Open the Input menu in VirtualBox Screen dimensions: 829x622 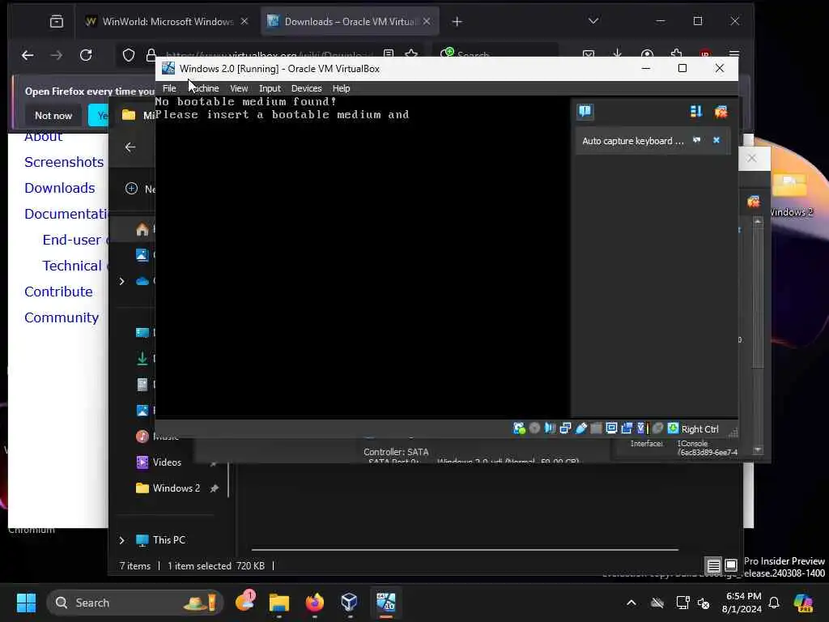[270, 88]
